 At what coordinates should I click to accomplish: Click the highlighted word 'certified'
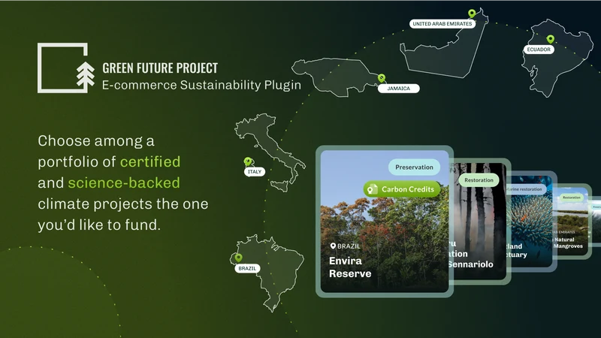150,161
